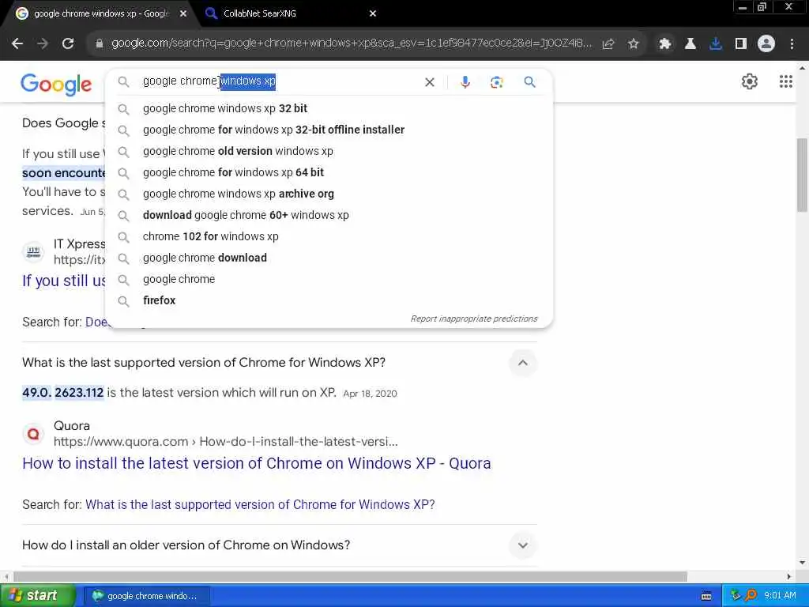The width and height of the screenshot is (809, 607).
Task: Open Google quick settings gear
Action: click(750, 81)
